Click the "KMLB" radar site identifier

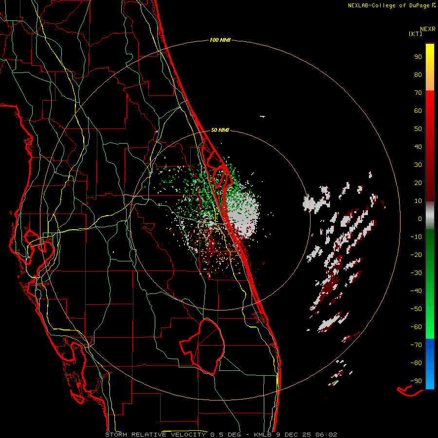pos(263,435)
